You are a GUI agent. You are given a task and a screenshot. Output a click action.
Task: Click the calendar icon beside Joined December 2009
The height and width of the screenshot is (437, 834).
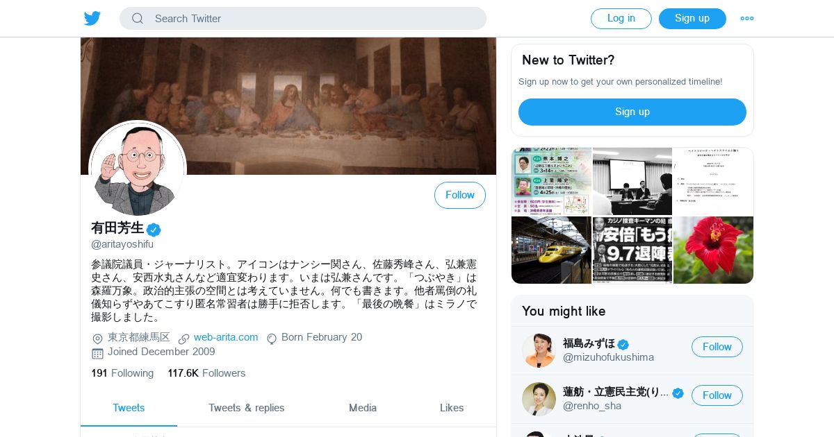click(x=97, y=353)
